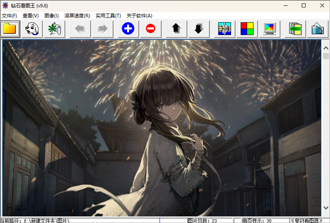Open the 滚屏速度(R) menu

click(x=77, y=16)
